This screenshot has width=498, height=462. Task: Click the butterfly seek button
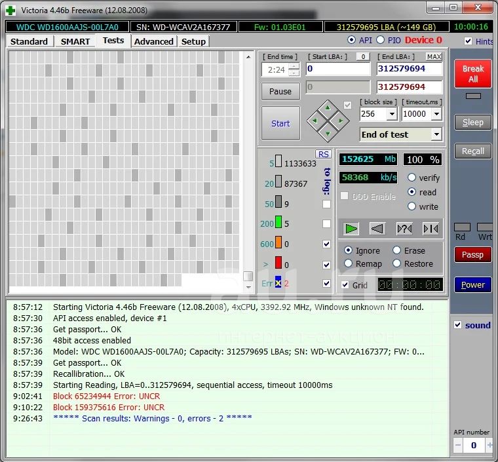(x=431, y=229)
